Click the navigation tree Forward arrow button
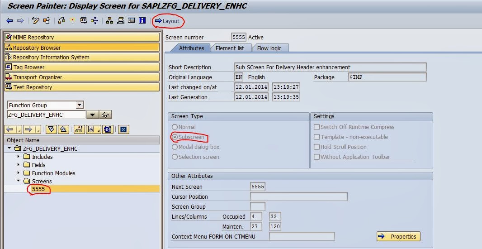 pyautogui.click(x=28, y=129)
